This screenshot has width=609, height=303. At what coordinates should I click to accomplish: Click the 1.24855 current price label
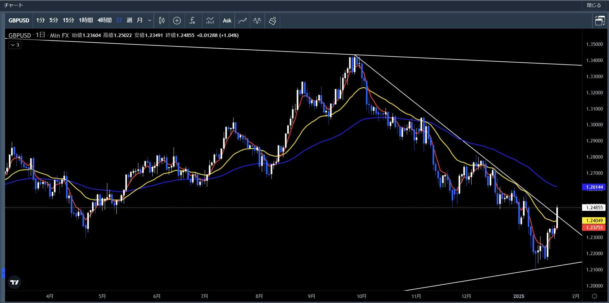(594, 207)
